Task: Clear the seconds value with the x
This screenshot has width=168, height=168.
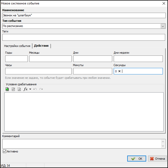Action: pyautogui.click(x=119, y=71)
